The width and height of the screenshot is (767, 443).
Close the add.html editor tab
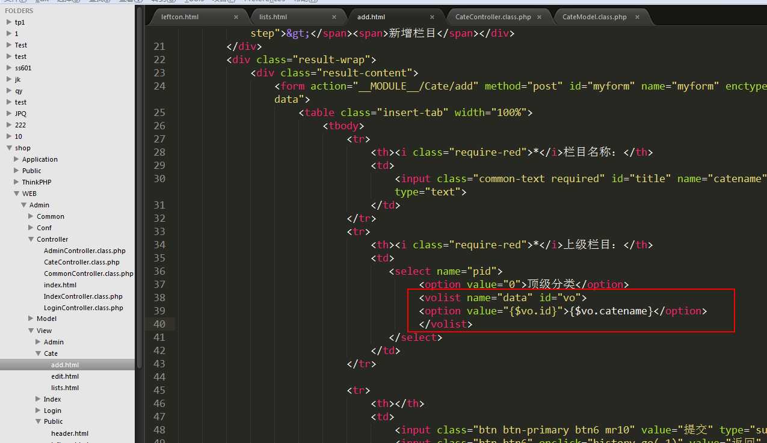432,17
